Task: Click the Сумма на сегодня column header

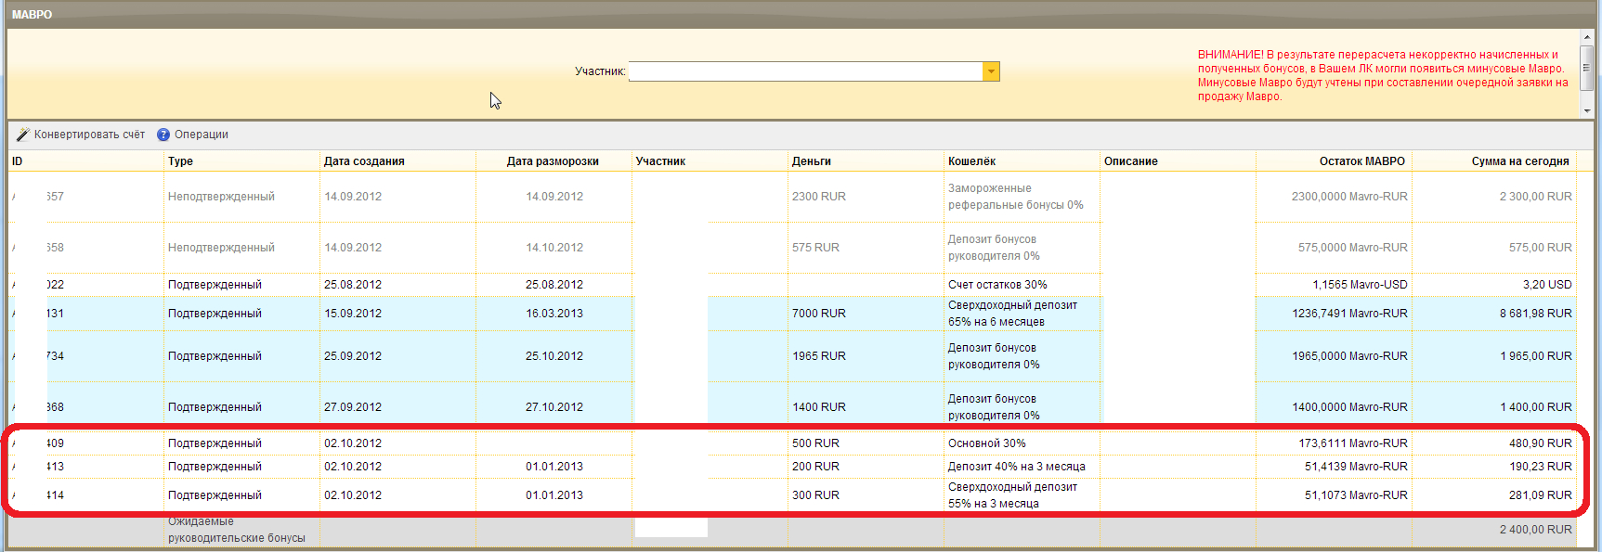Action: [1493, 161]
